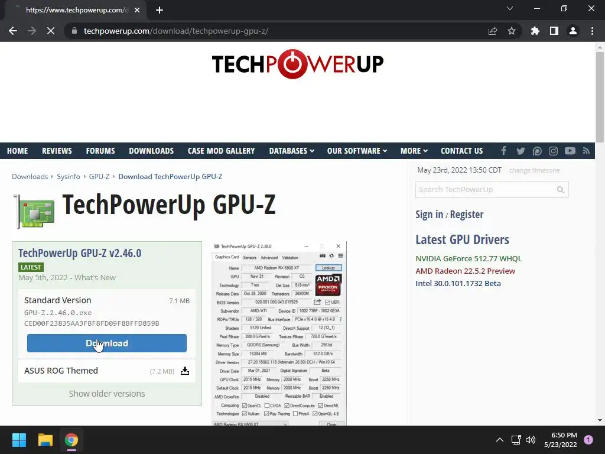Click the Standard Version heading
This screenshot has width=605, height=454.
click(57, 300)
